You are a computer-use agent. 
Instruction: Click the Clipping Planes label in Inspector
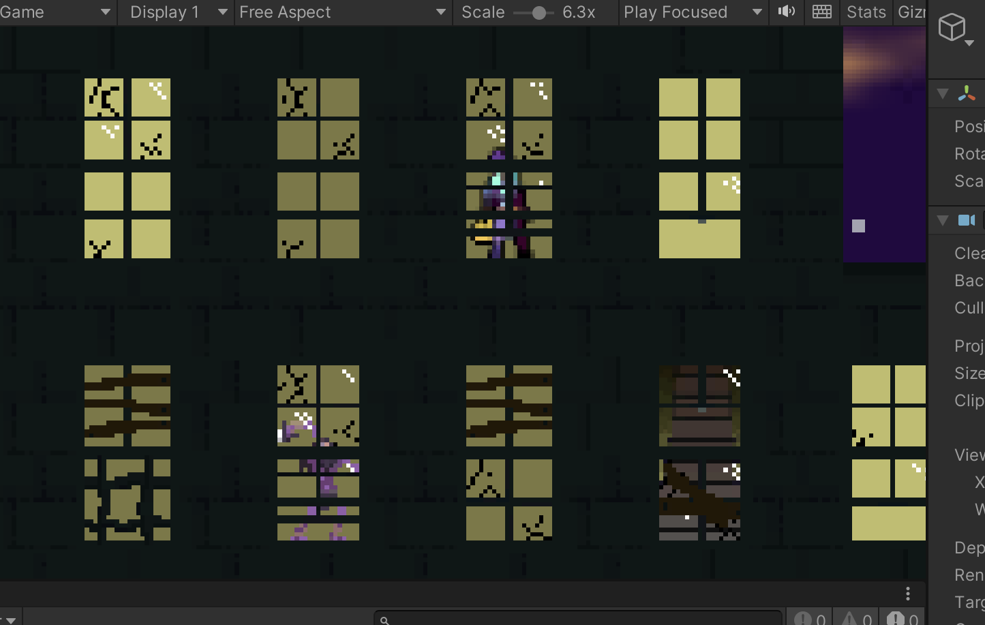coord(969,400)
